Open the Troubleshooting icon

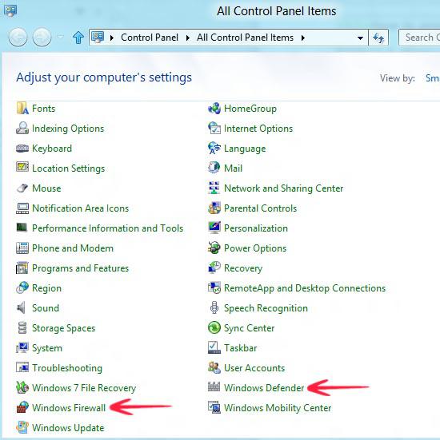pyautogui.click(x=22, y=368)
